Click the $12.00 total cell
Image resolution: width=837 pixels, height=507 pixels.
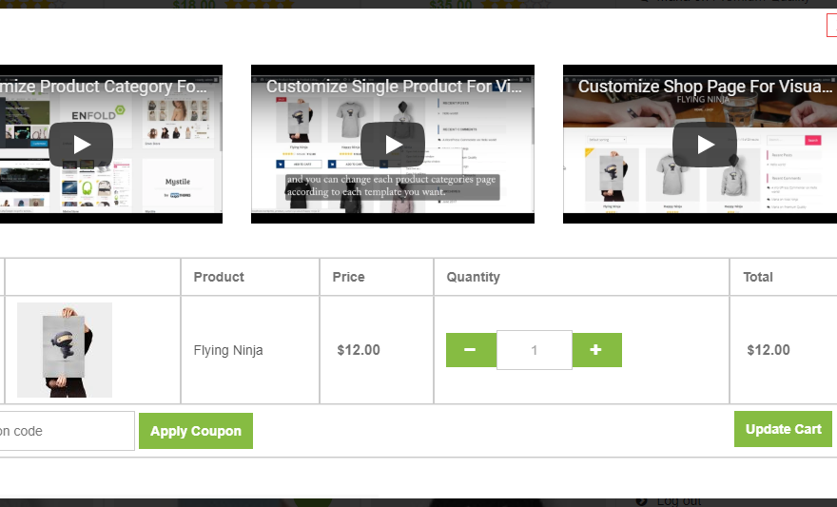coord(769,350)
